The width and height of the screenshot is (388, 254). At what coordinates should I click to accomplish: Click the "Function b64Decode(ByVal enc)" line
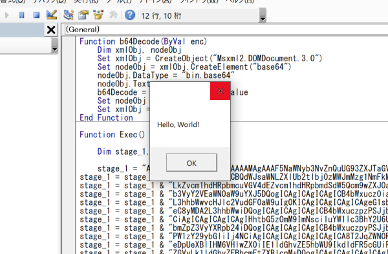tap(143, 41)
